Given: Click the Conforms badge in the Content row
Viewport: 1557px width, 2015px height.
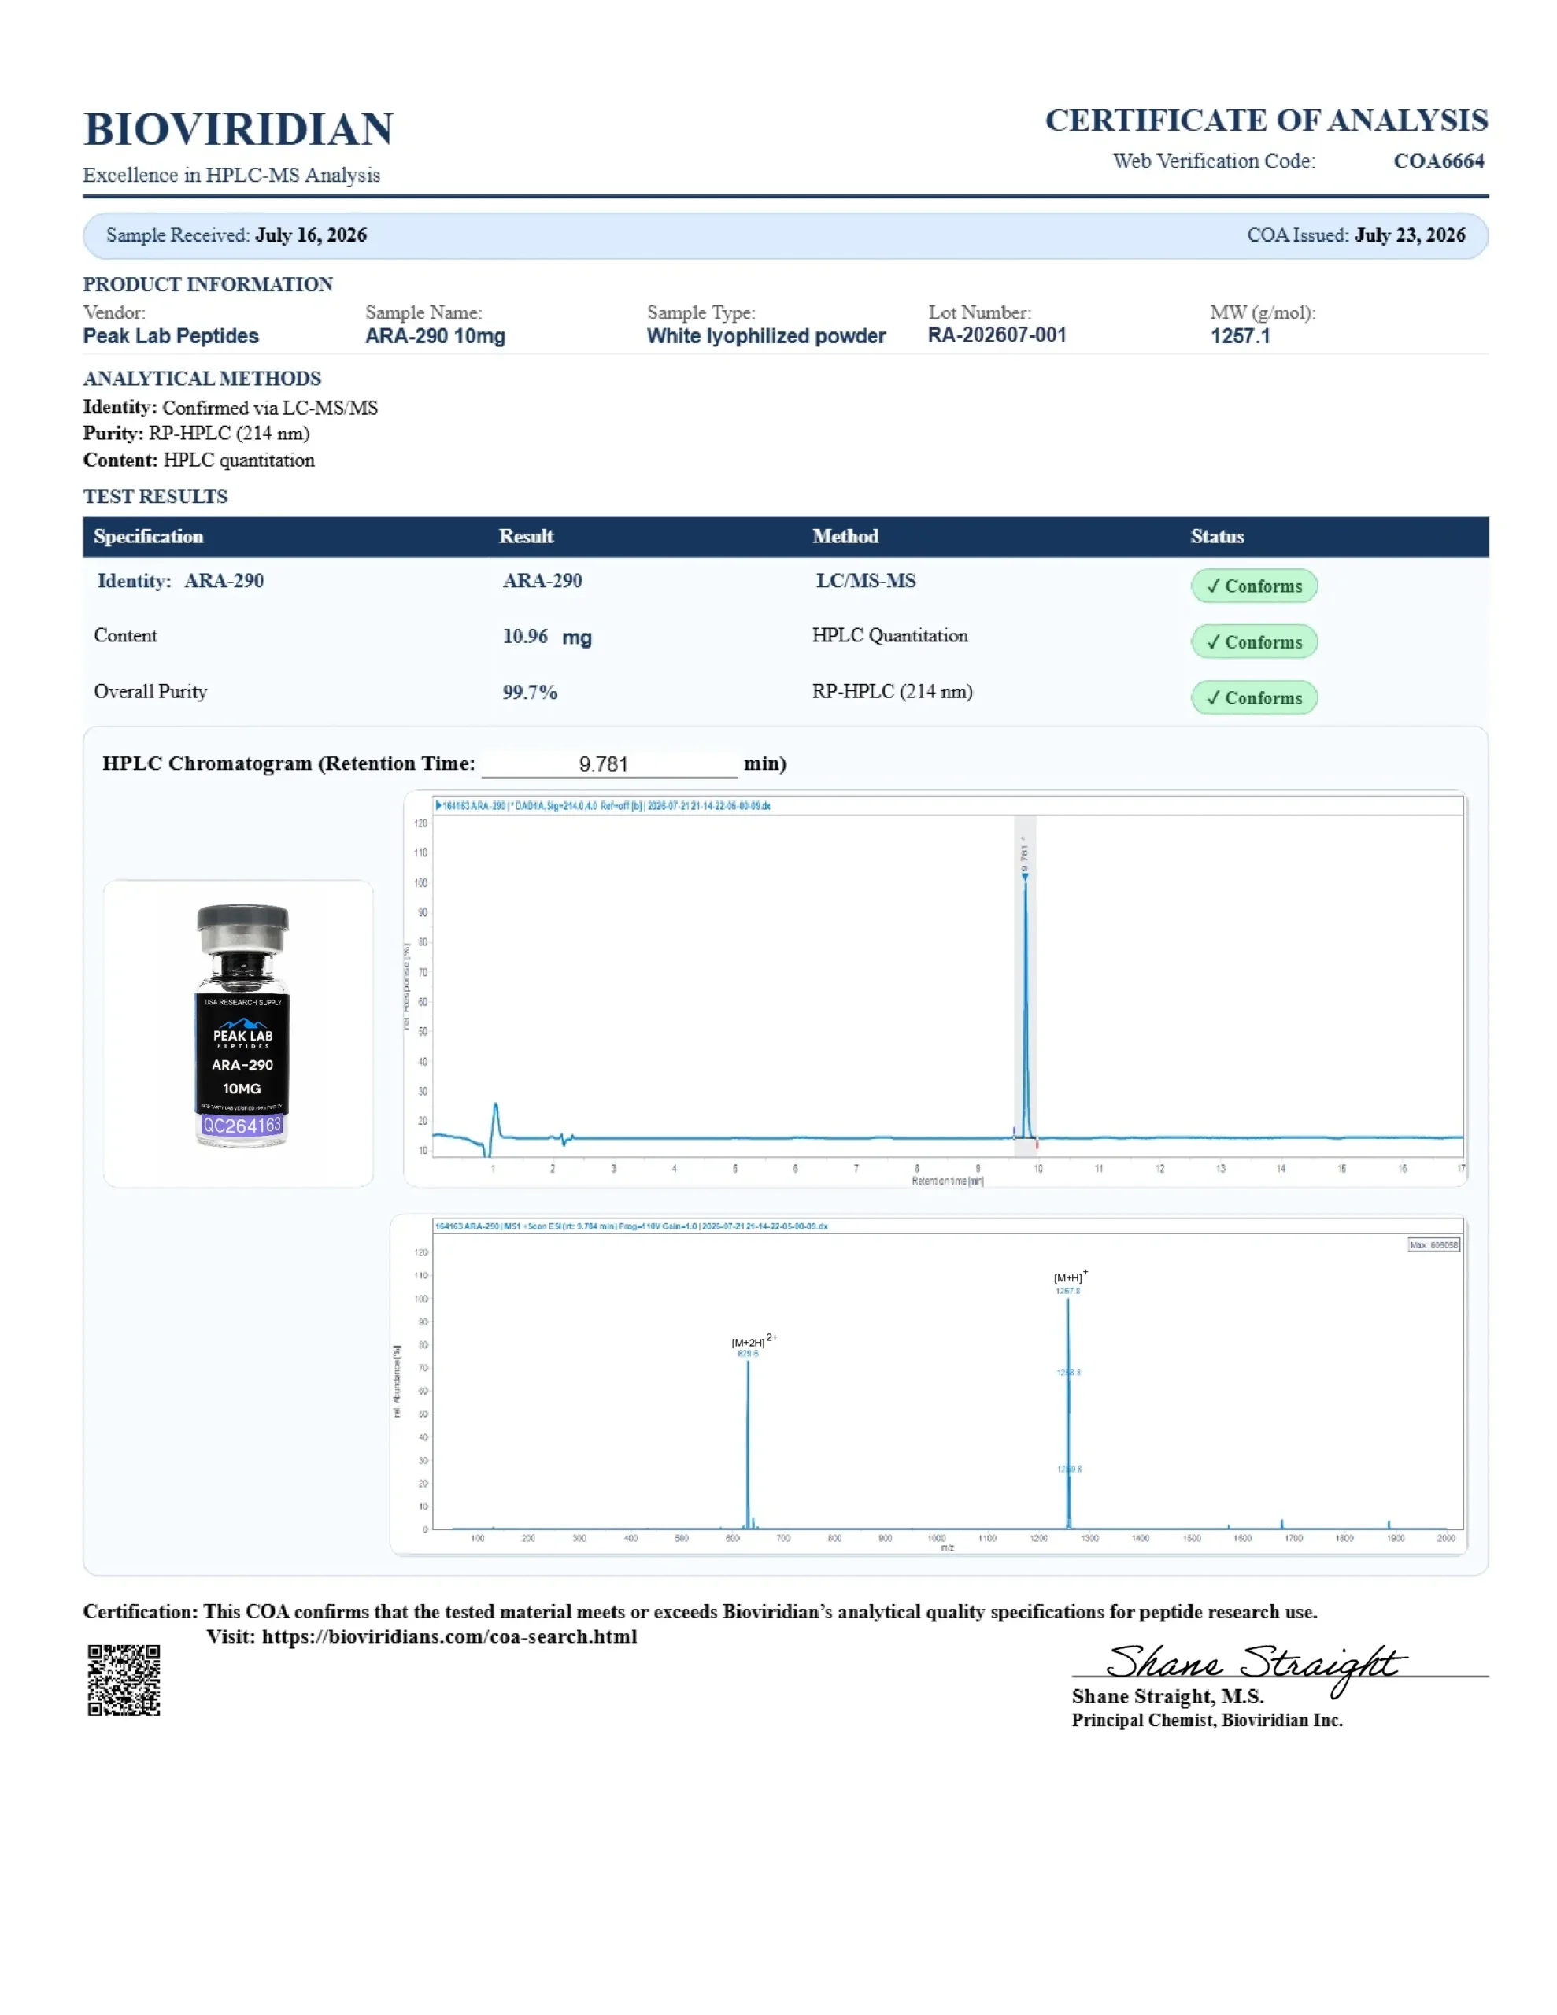Looking at the screenshot, I should point(1253,642).
